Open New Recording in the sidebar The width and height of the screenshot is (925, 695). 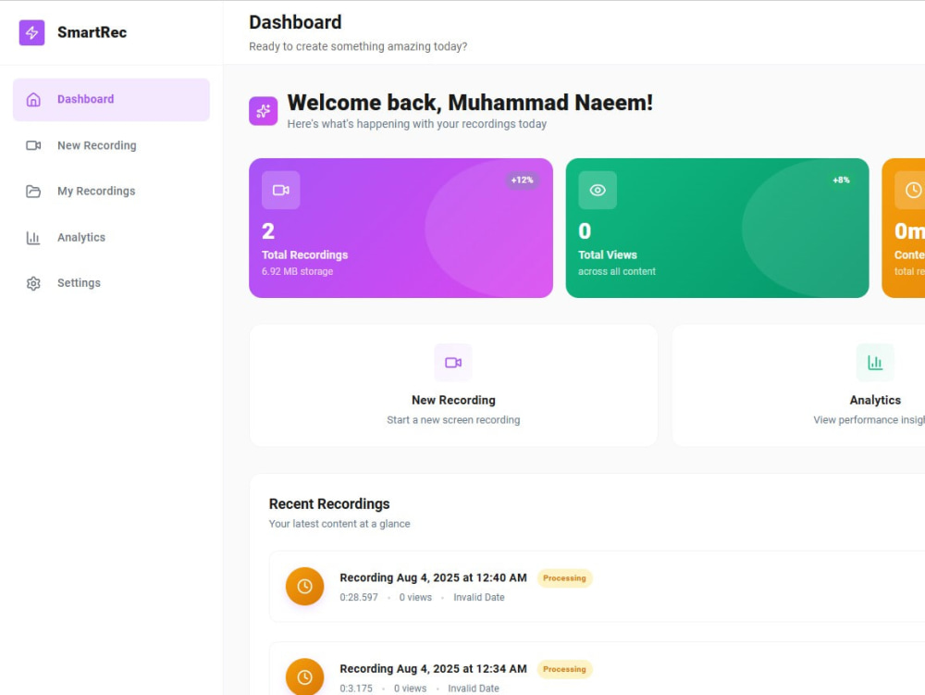(112, 145)
